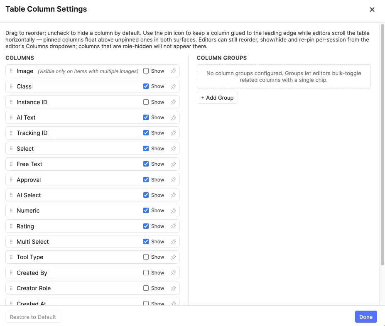
Task: Check Show for Instance ID column
Action: (x=146, y=102)
